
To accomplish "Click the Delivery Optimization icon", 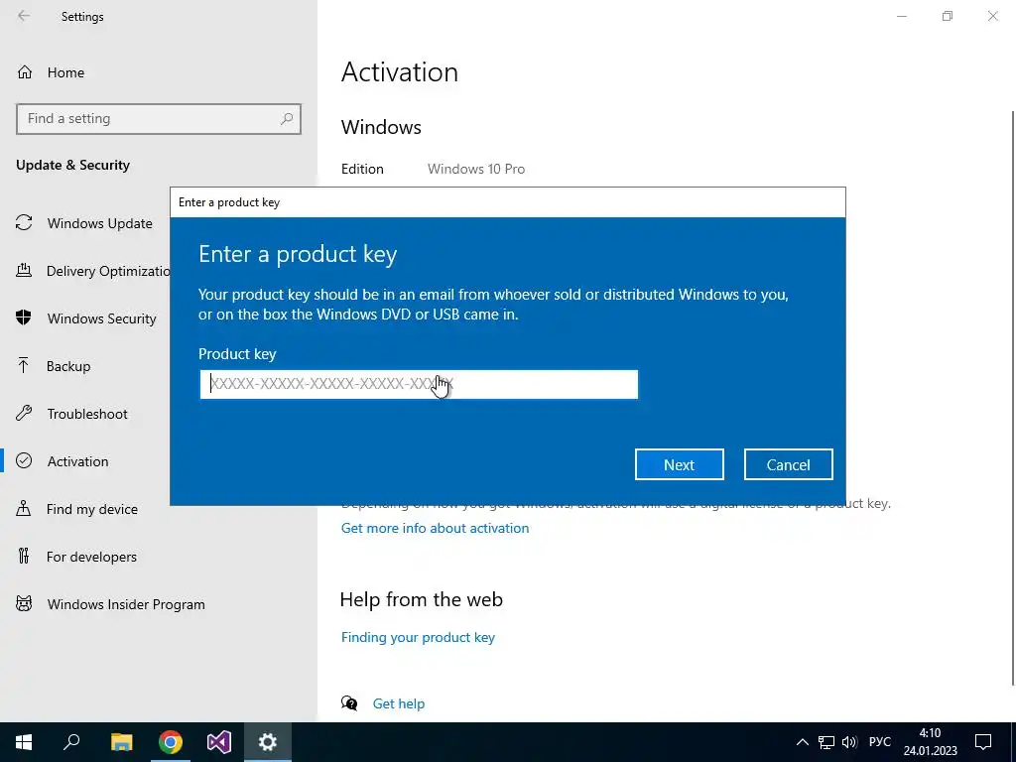I will coord(24,270).
